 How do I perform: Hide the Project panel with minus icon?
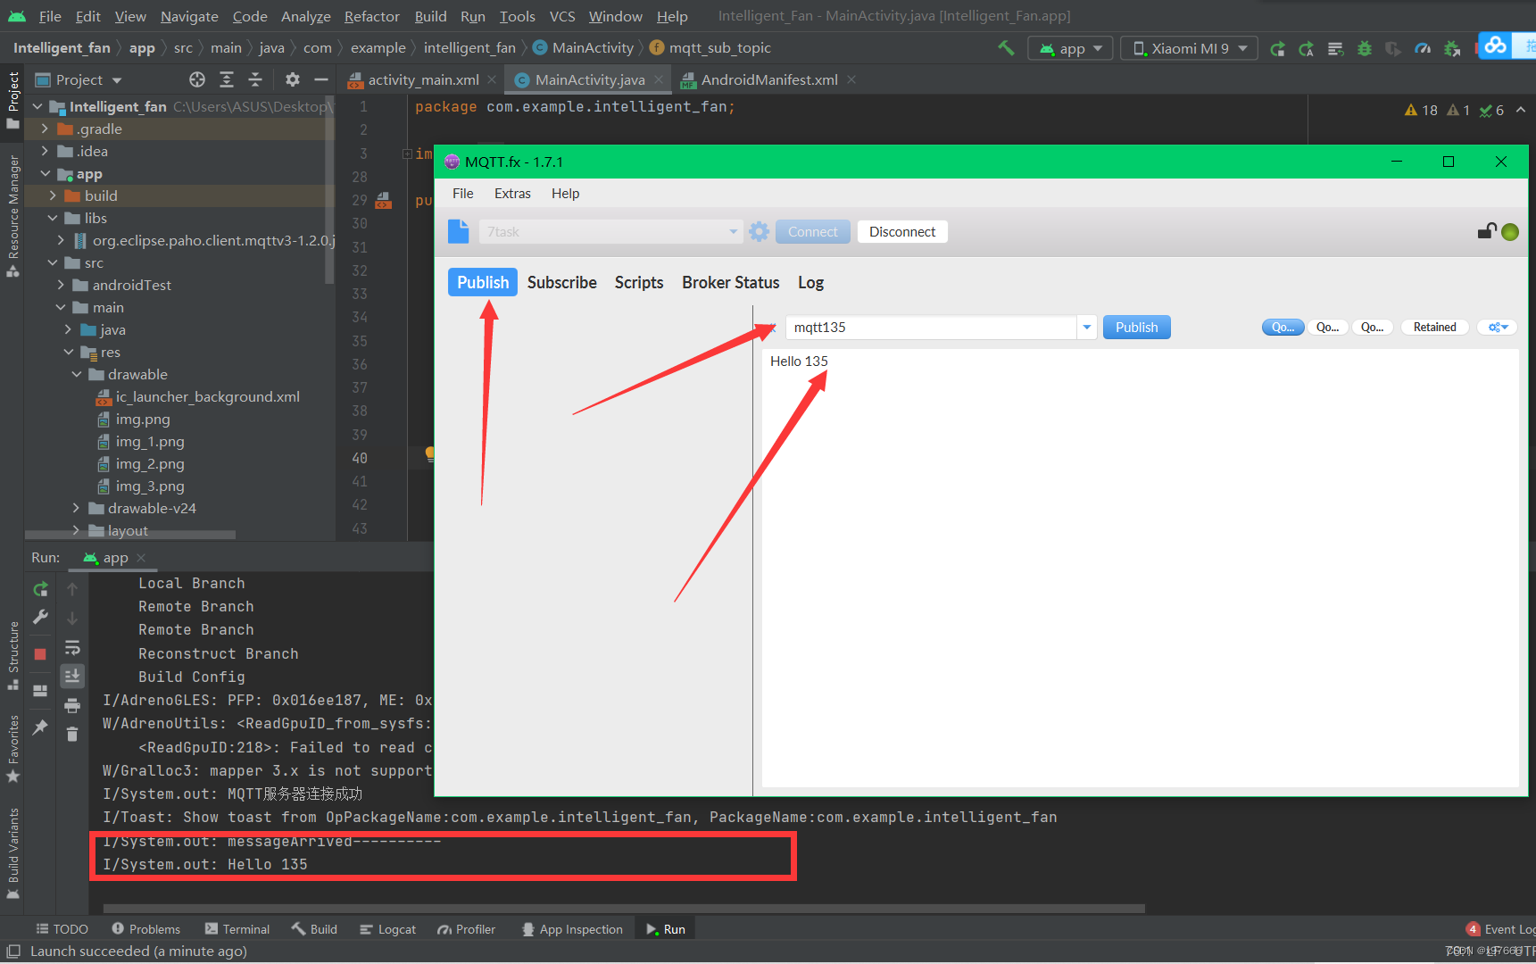tap(321, 79)
